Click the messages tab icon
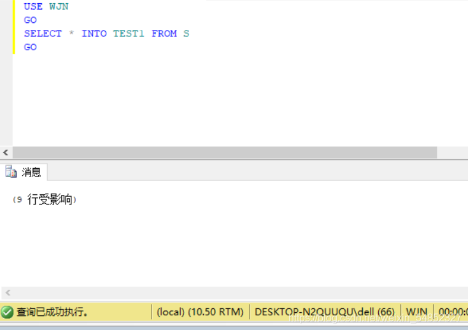468x330 pixels. [11, 172]
